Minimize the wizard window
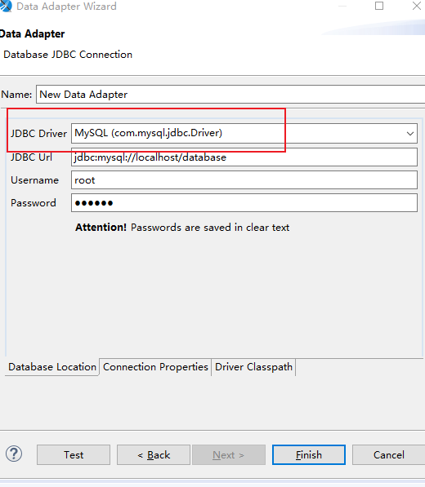This screenshot has height=487, width=425. click(x=342, y=6)
